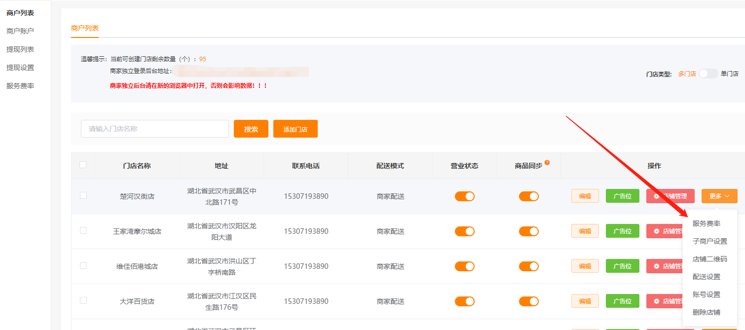Open 配送设置 from the dropdown menu
The width and height of the screenshot is (745, 330).
click(706, 277)
